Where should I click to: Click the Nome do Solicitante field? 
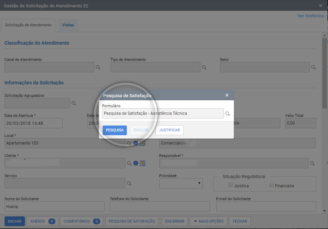coord(55,207)
